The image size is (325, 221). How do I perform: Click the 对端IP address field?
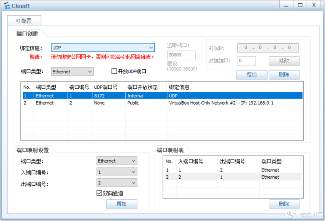[x=268, y=48]
